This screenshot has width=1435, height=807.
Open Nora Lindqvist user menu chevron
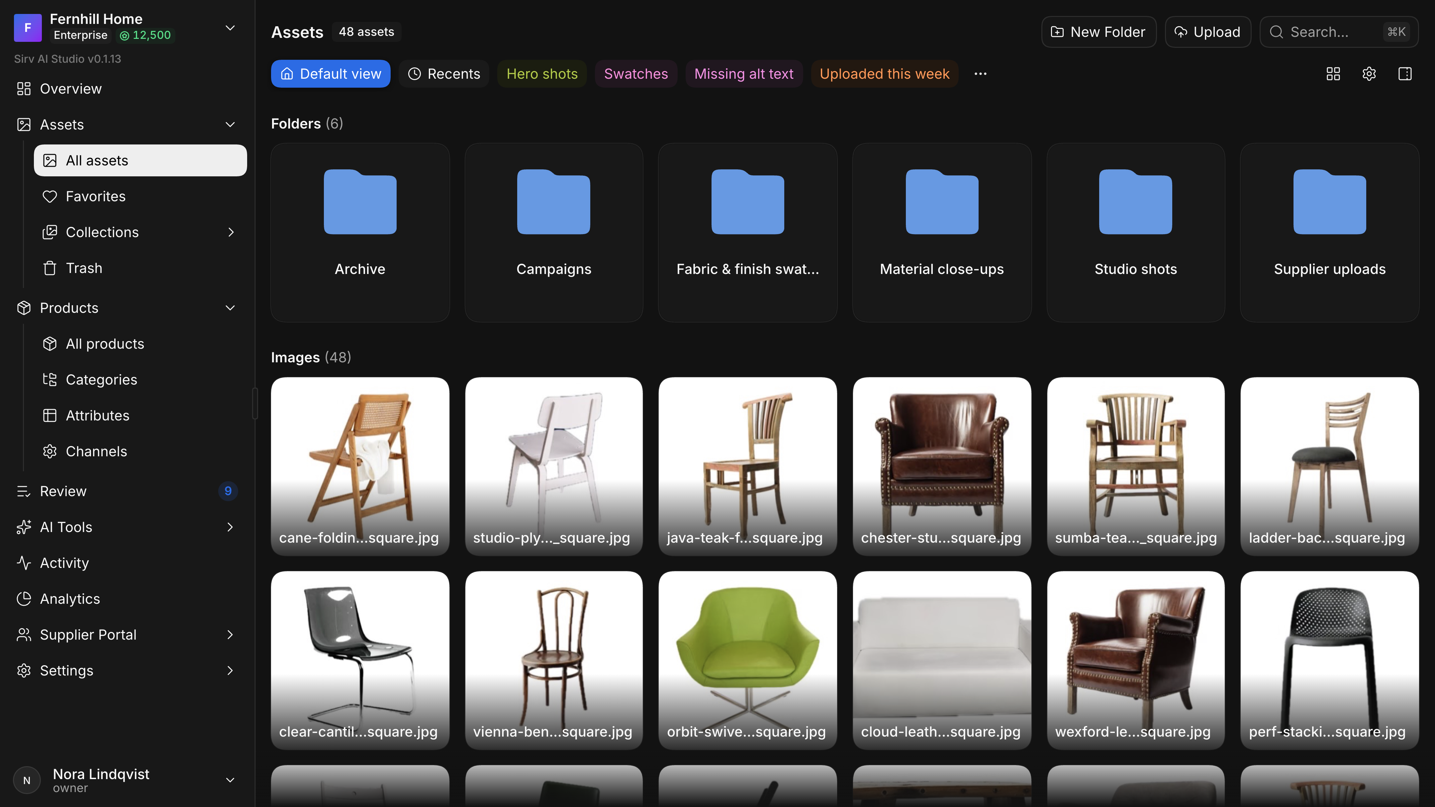pos(230,780)
